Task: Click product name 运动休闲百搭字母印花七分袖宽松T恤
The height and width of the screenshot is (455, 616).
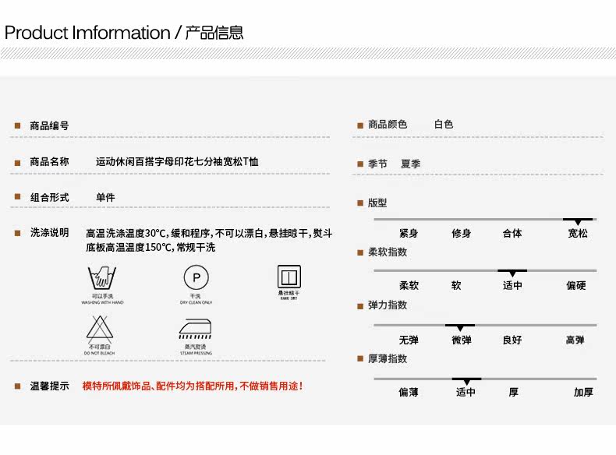Action: 177,161
